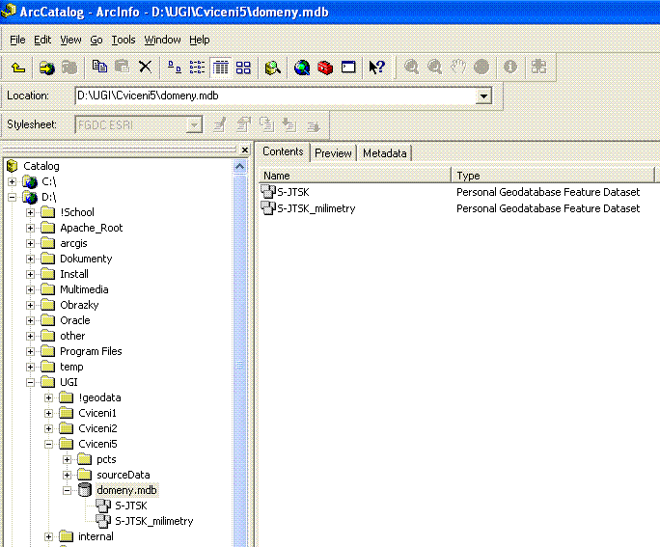660x547 pixels.
Task: Collapse the Cviceni5 folder
Action: coord(48,444)
